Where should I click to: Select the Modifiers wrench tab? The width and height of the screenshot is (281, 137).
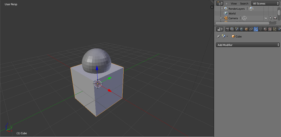pos(256,29)
